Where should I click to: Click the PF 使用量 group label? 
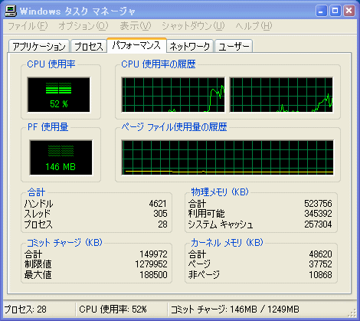pyautogui.click(x=47, y=127)
